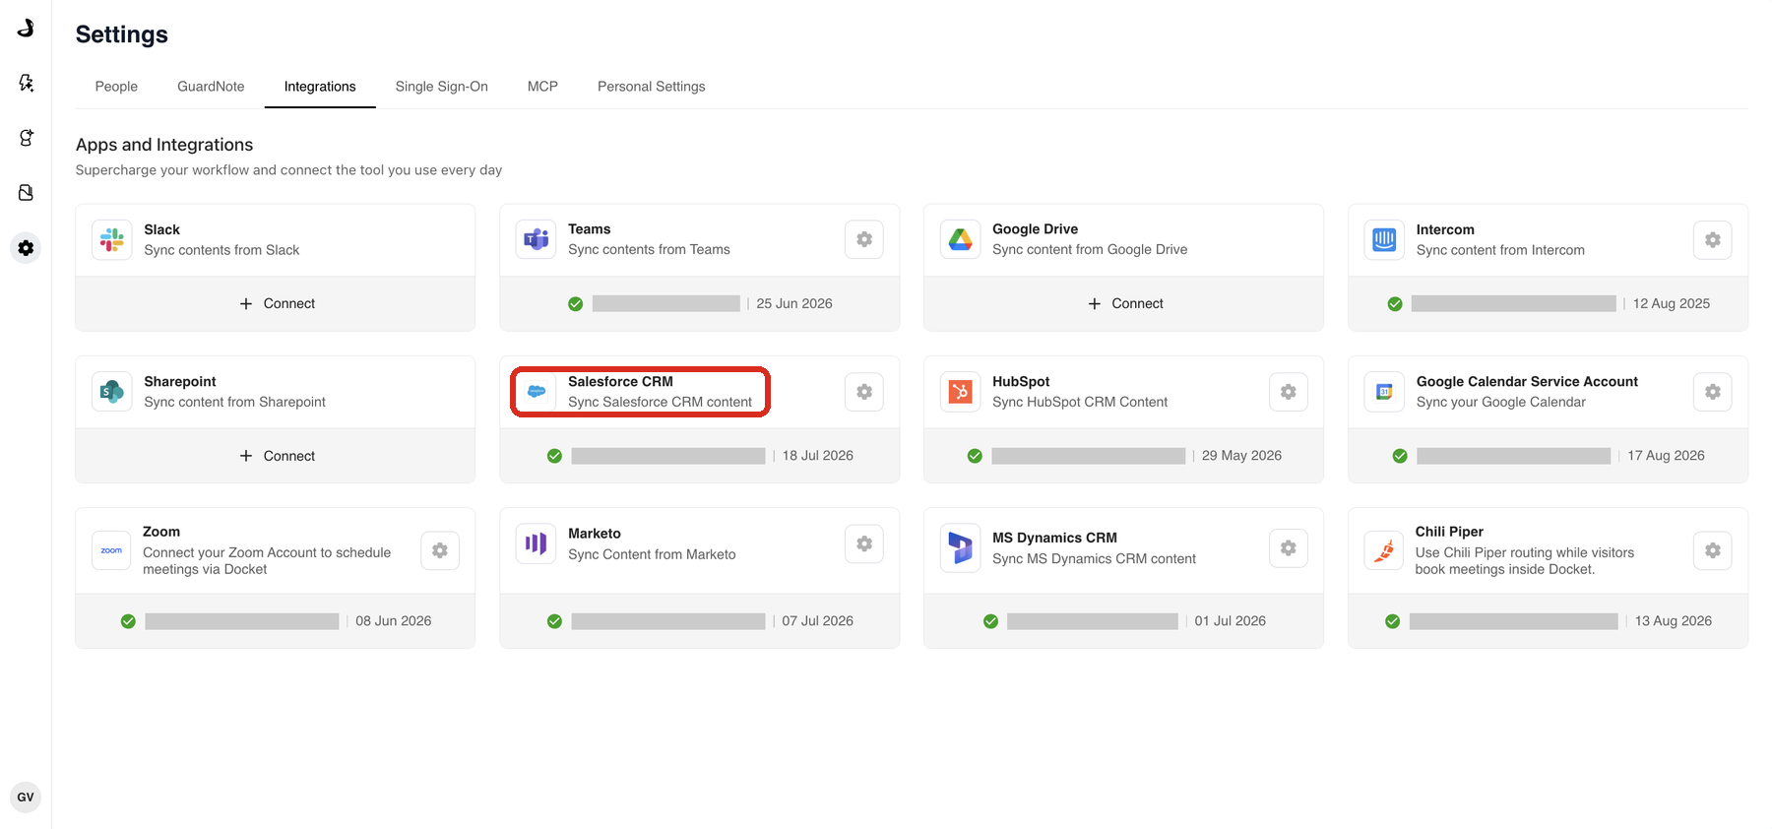The image size is (1772, 829).
Task: Open the MCP tab
Action: pyautogui.click(x=542, y=87)
